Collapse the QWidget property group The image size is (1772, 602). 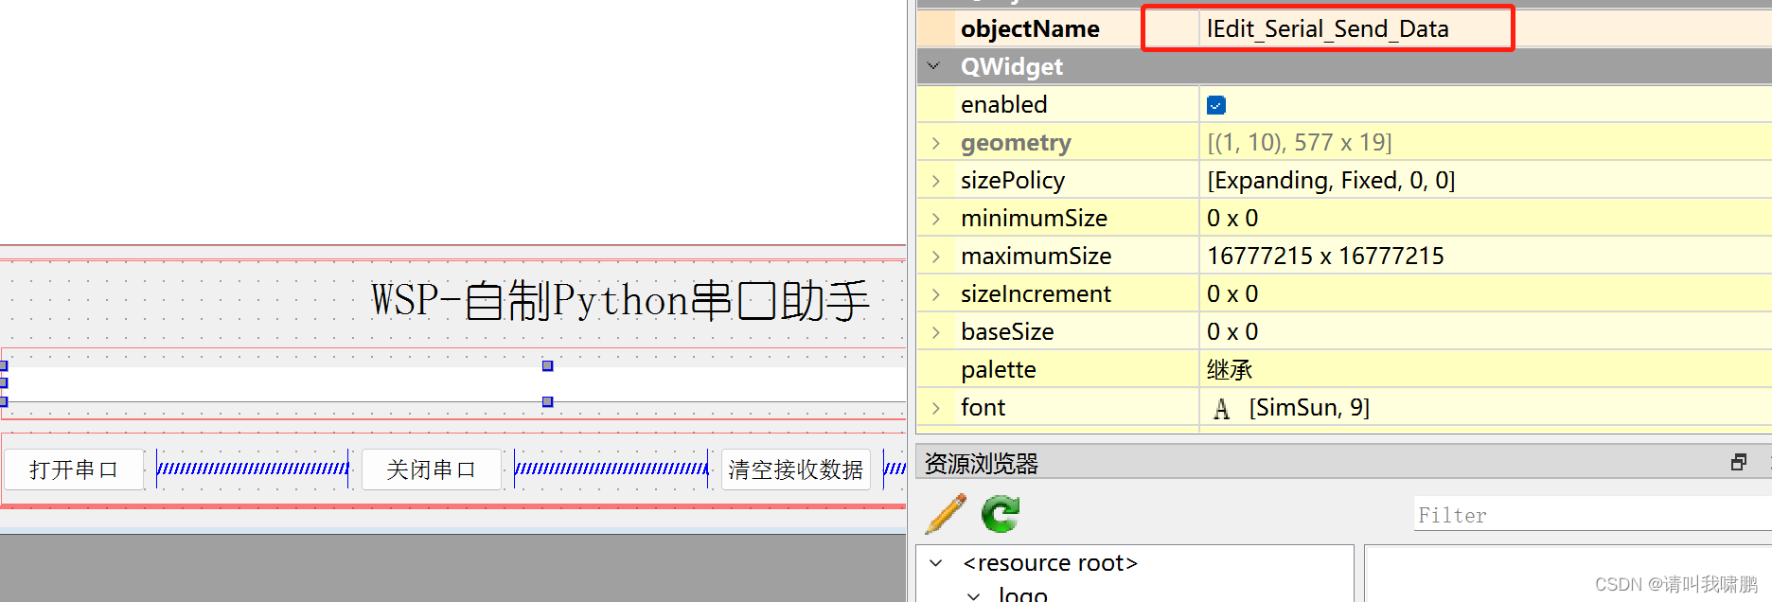pos(934,66)
